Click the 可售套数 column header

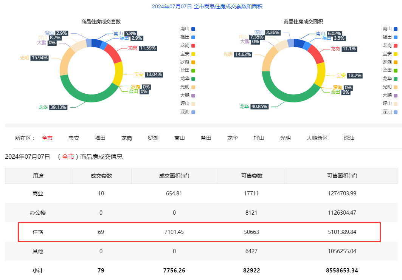click(x=251, y=176)
